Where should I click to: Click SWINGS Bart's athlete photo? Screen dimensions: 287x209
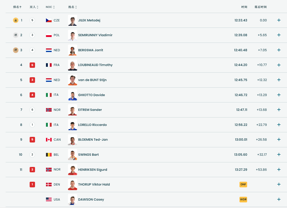tap(73, 155)
